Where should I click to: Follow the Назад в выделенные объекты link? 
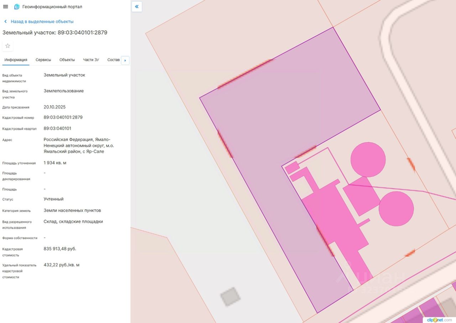[x=42, y=21]
